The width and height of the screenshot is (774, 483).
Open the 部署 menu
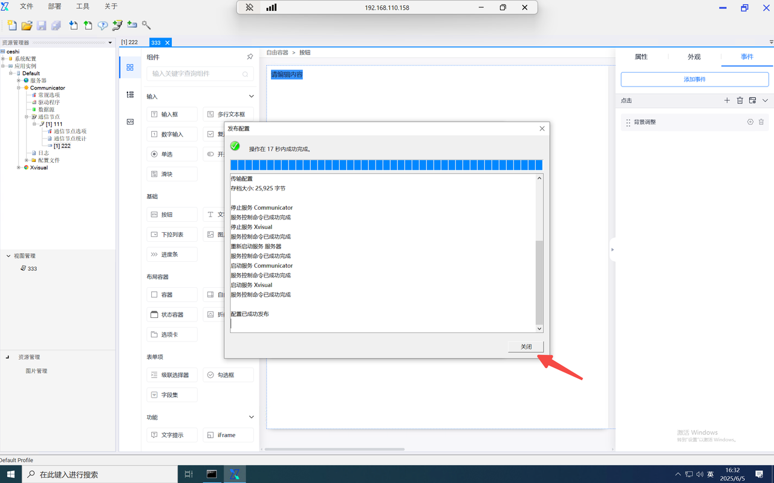pos(54,7)
